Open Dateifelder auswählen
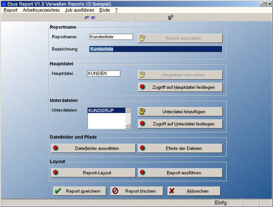This screenshot has width=273, height=207. (93, 148)
